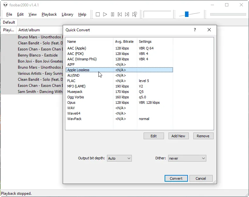This screenshot has height=197, width=249.
Task: Sort presets by Name column header
Action: pyautogui.click(x=89, y=42)
